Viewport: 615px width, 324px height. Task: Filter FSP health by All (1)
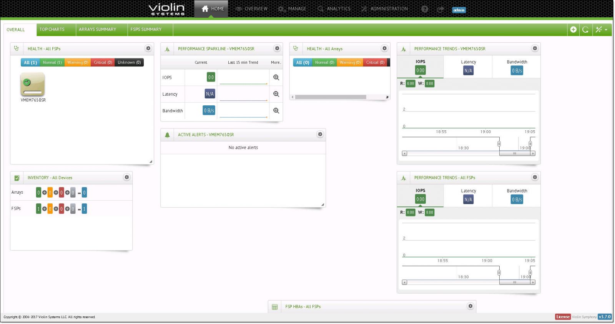pyautogui.click(x=30, y=62)
